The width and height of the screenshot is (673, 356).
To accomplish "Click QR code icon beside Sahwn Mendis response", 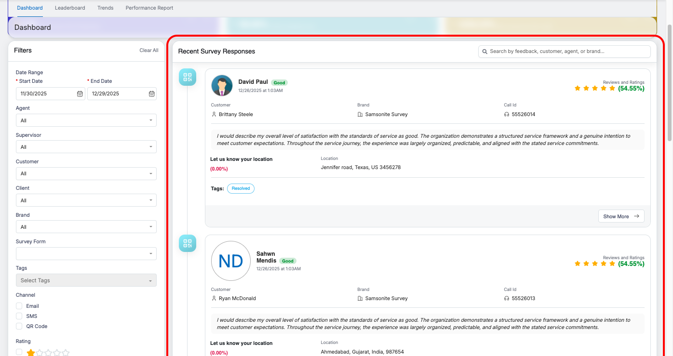I will coord(188,243).
